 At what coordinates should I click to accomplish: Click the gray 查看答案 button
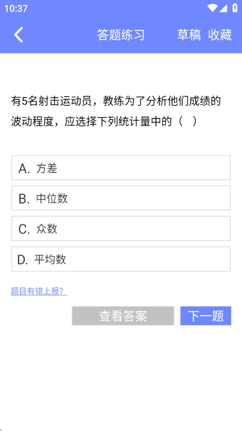click(x=123, y=316)
